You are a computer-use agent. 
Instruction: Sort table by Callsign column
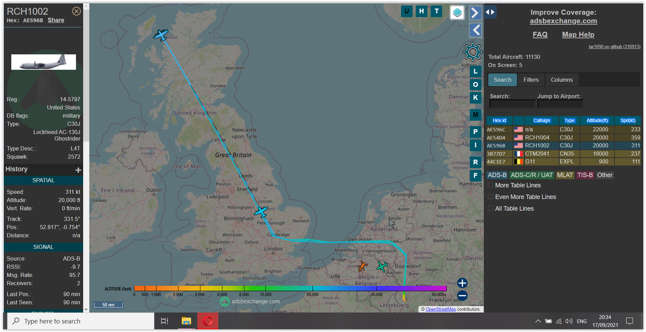pos(542,120)
